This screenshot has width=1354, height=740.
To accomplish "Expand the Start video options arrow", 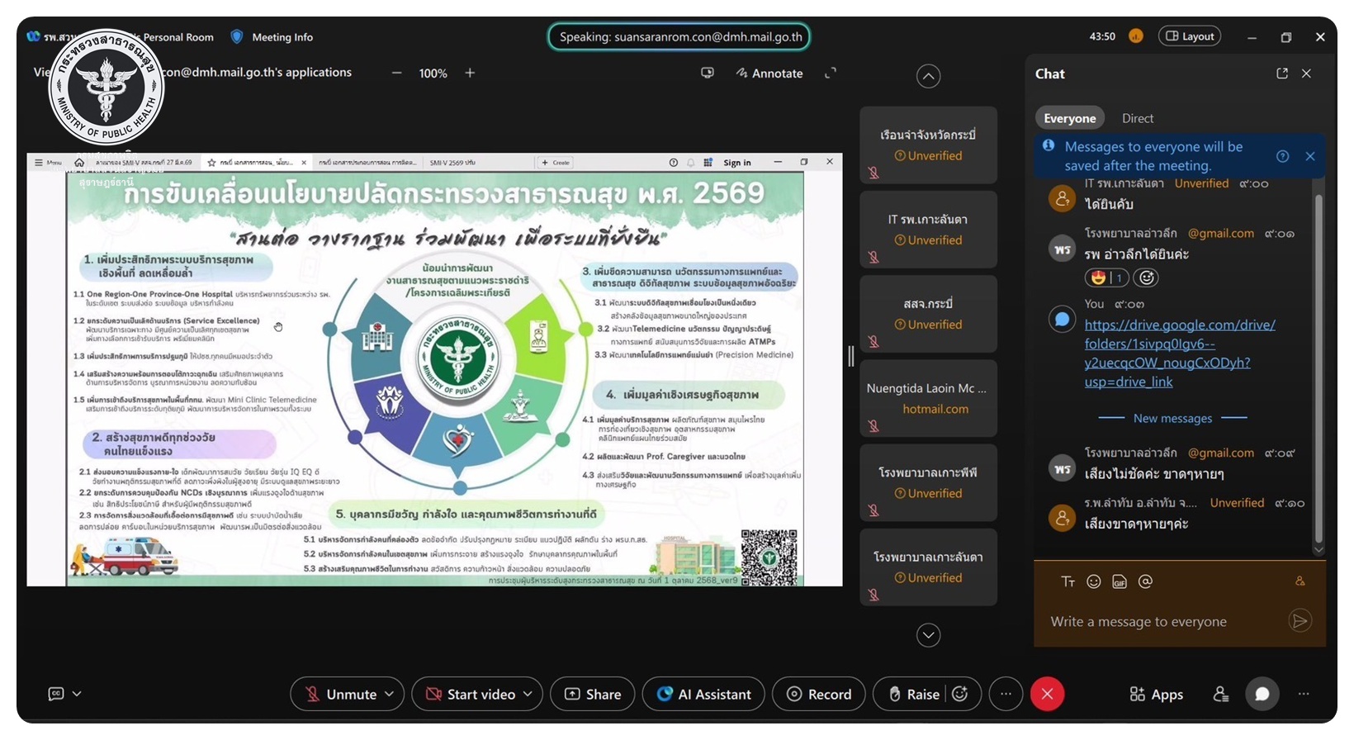I will click(528, 694).
